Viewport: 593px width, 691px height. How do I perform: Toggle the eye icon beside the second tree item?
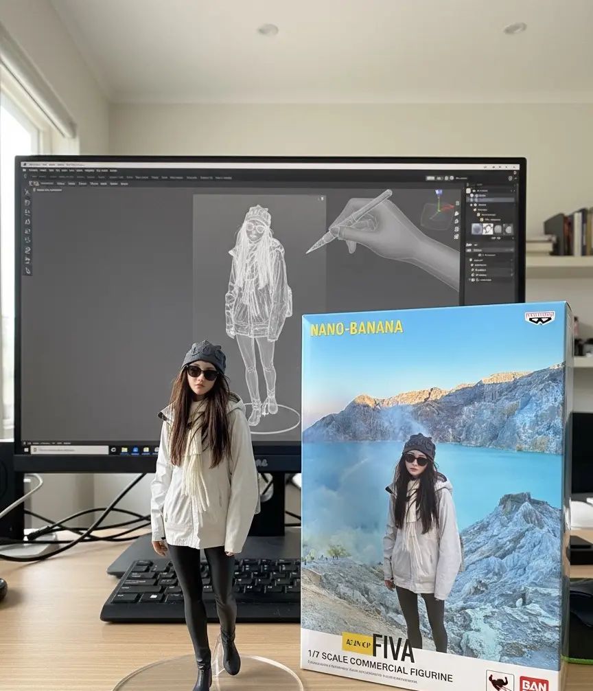pyautogui.click(x=471, y=194)
